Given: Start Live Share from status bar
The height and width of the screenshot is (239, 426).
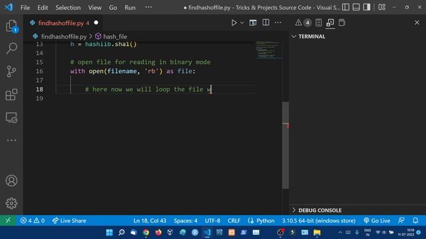Looking at the screenshot, I should click(69, 220).
